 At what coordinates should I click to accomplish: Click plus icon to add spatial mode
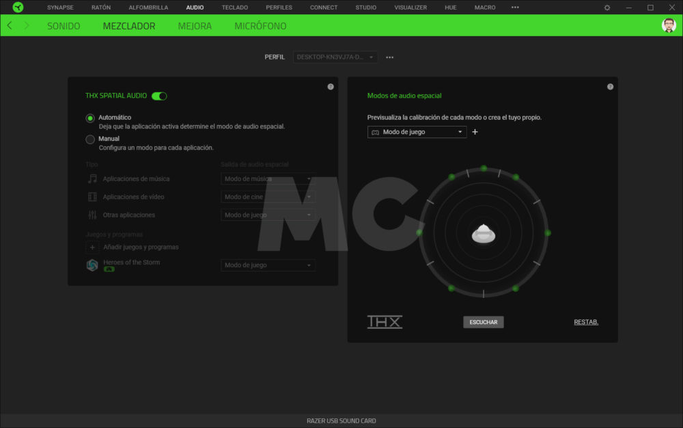tap(475, 132)
